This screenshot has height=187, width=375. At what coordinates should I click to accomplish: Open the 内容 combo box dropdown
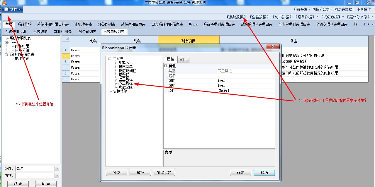(x=57, y=175)
